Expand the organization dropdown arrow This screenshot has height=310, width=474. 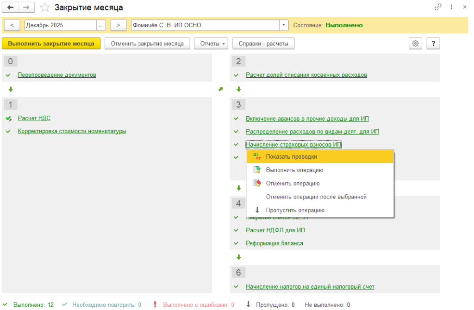click(284, 25)
